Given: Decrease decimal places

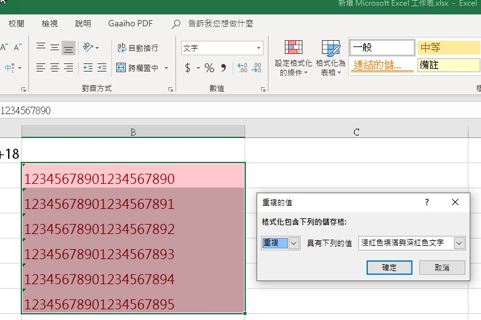Looking at the screenshot, I should click(256, 68).
